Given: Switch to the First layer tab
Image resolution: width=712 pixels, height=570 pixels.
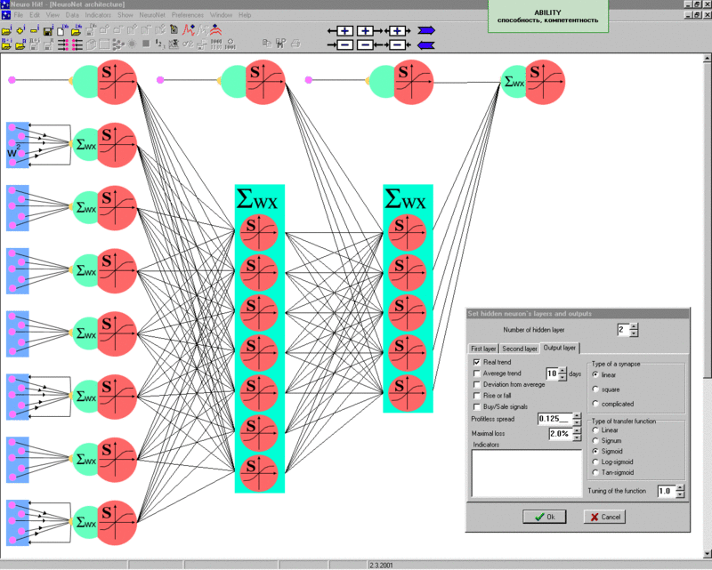Looking at the screenshot, I should point(483,349).
